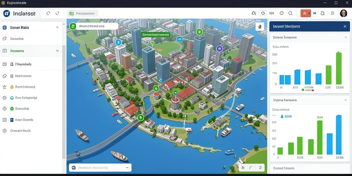Click the brown layer icon at map corner
352x176 pixels.
pos(260,27)
